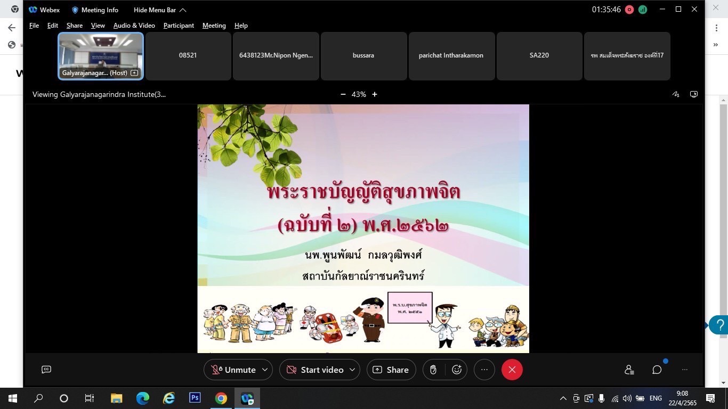Click the Share button
This screenshot has height=409, width=728.
[x=391, y=370]
